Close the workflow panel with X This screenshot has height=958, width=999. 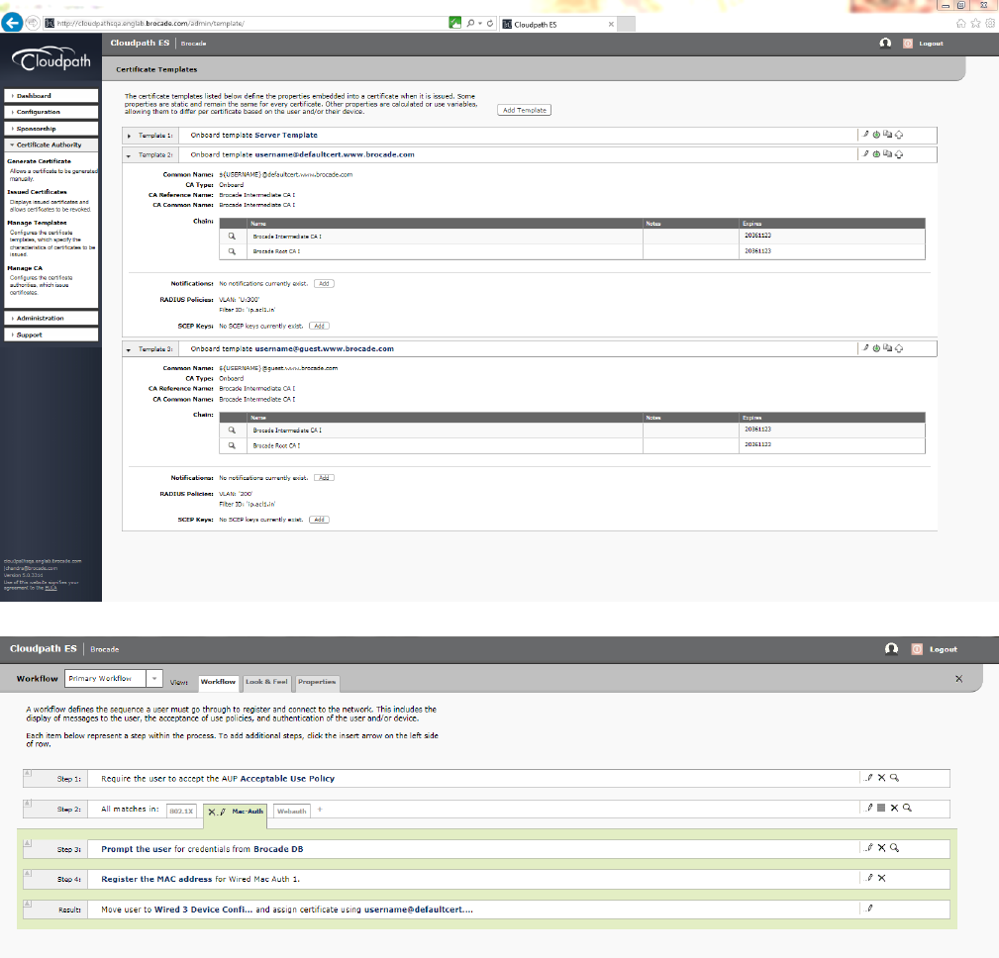958,679
